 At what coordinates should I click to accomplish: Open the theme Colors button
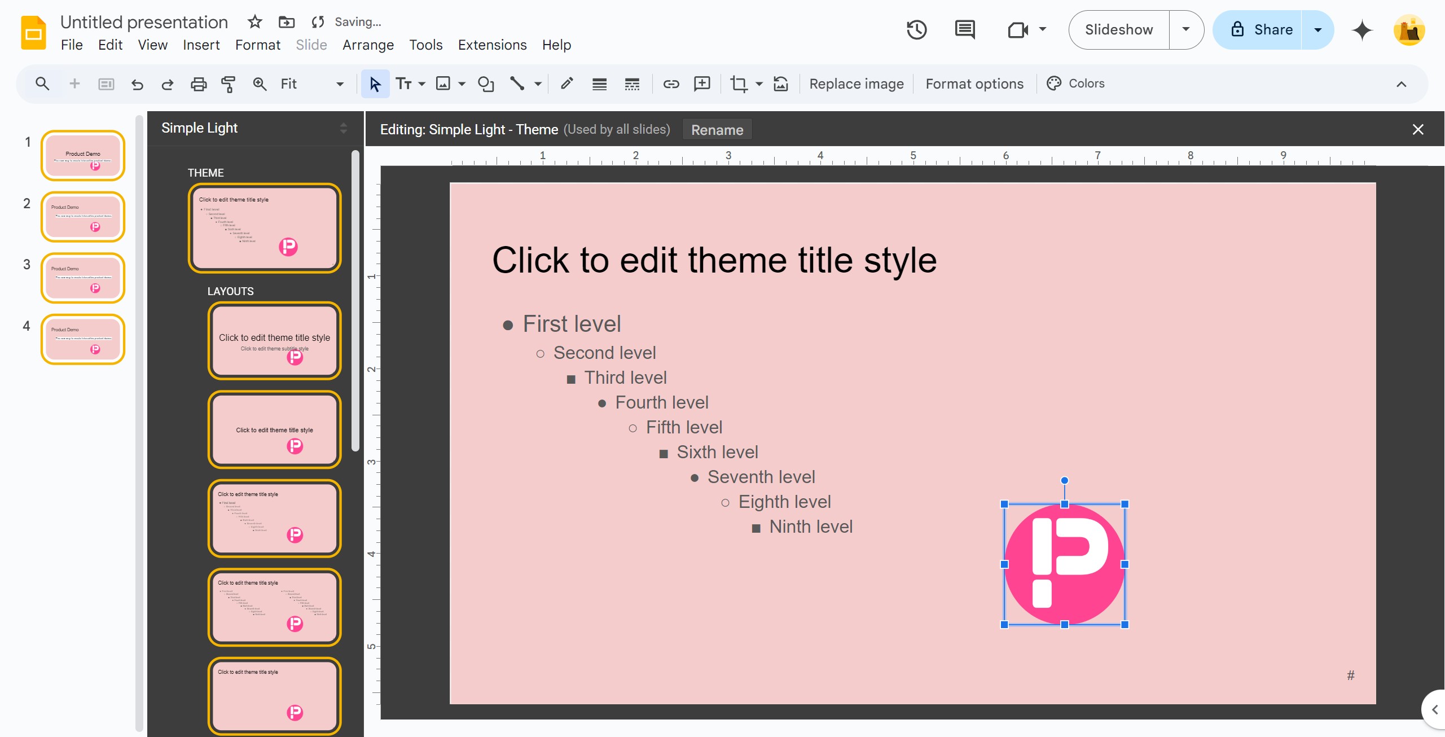coord(1075,84)
